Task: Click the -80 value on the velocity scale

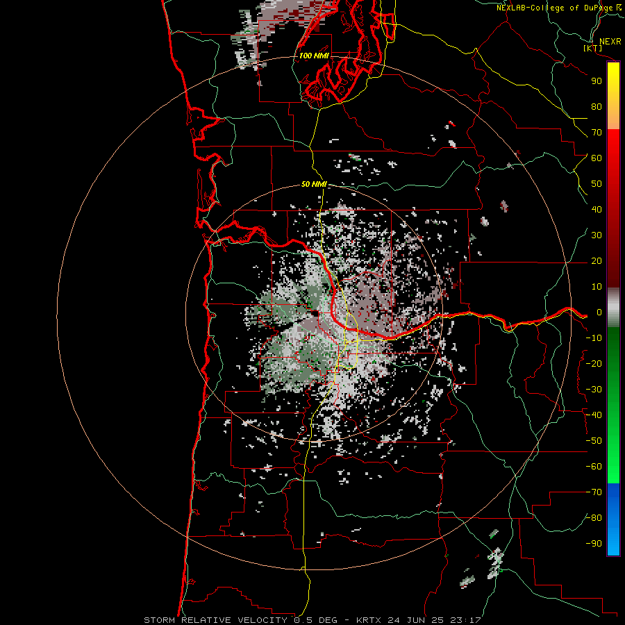Action: [594, 518]
